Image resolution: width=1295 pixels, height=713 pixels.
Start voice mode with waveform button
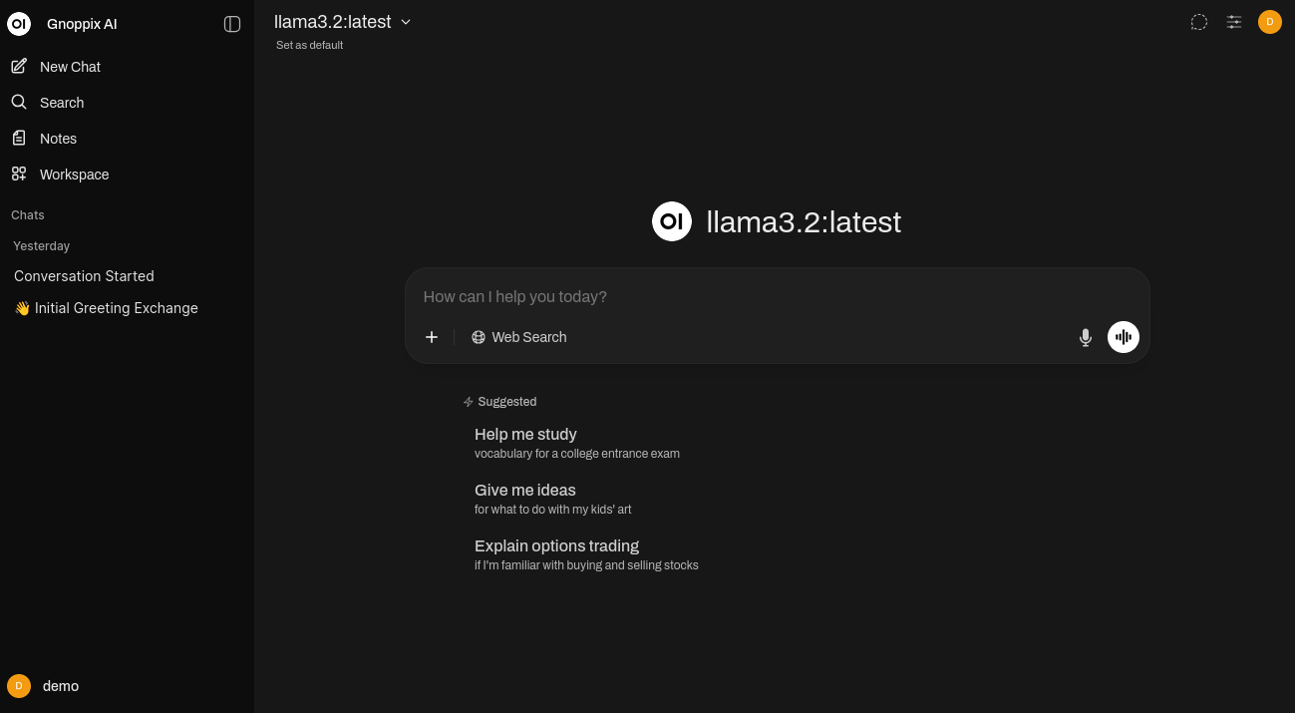[x=1124, y=337]
